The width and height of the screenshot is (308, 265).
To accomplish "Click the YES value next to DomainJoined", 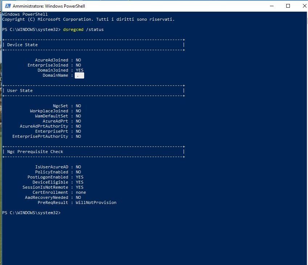I will [x=79, y=70].
